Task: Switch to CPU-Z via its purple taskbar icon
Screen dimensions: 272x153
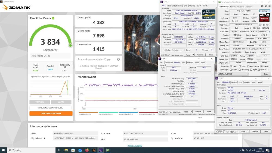Action: 101,150
